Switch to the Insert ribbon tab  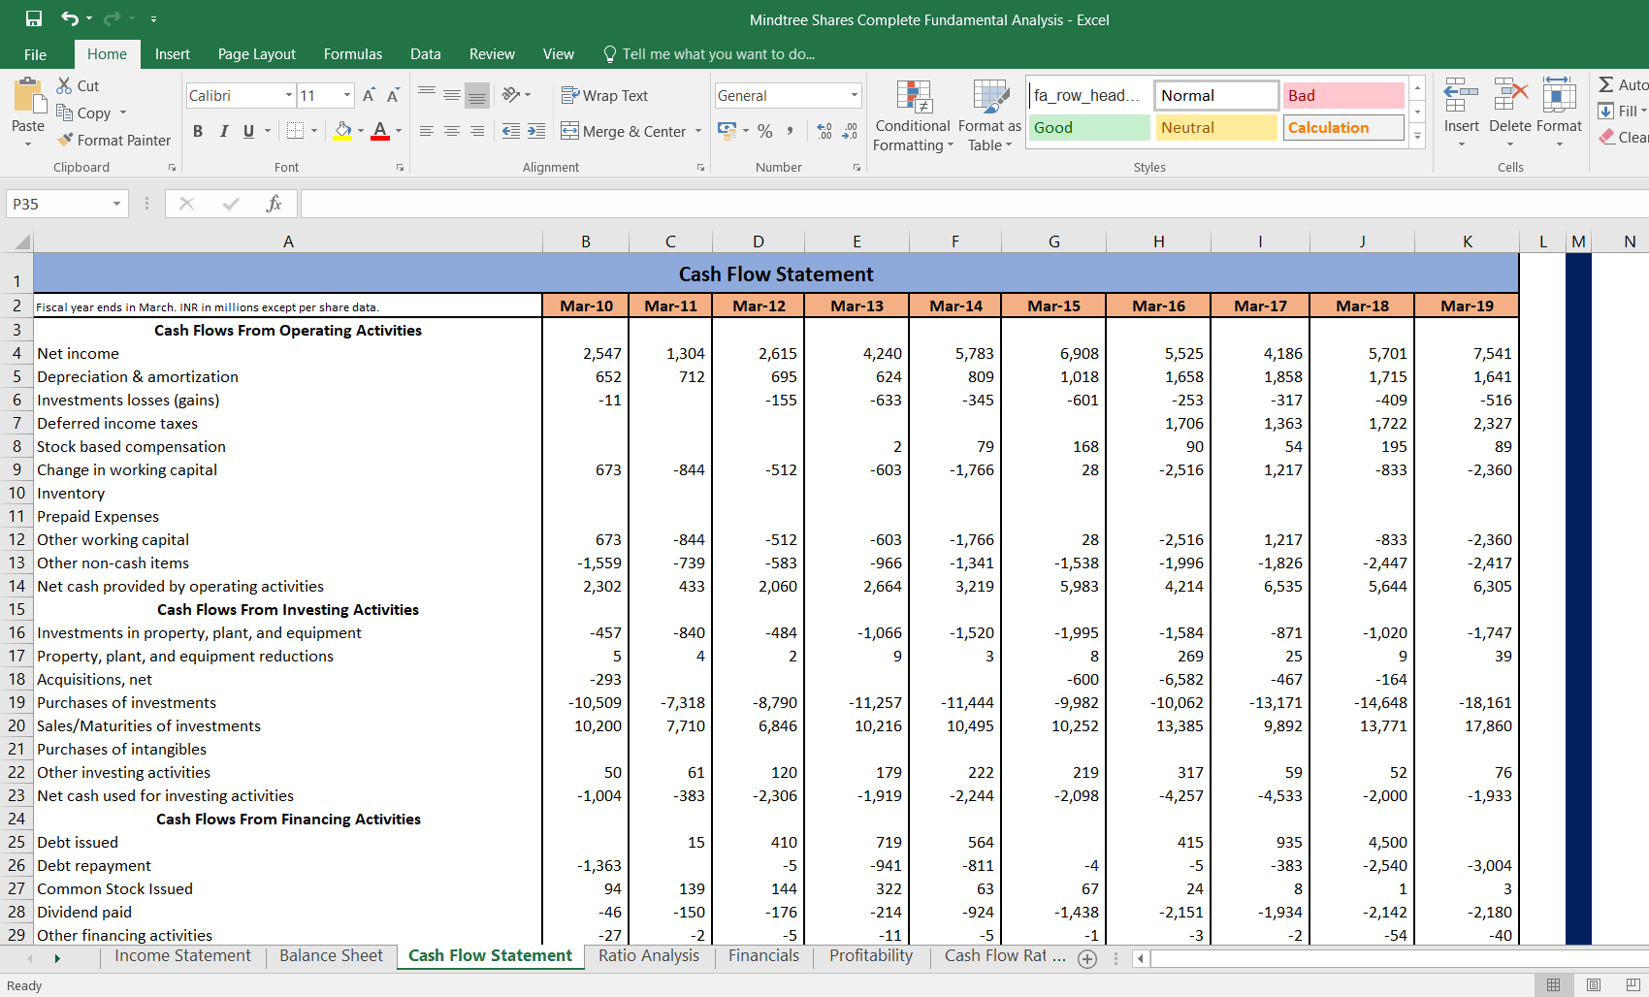pyautogui.click(x=173, y=54)
